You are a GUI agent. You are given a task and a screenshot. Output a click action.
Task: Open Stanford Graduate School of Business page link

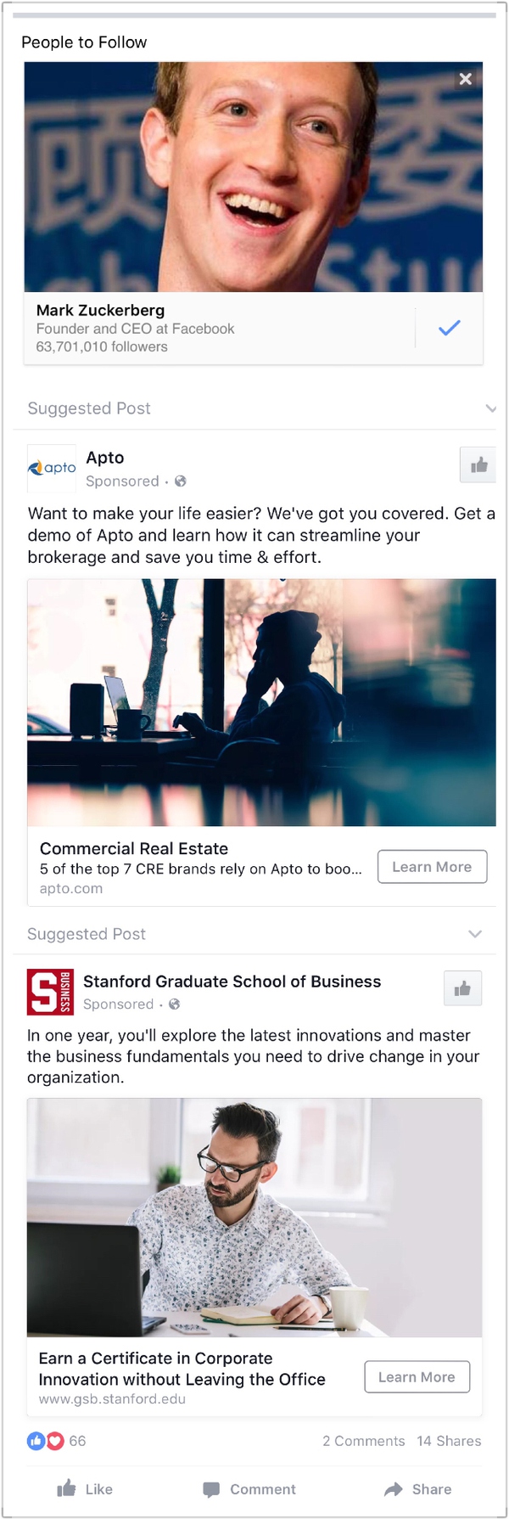pyautogui.click(x=232, y=982)
